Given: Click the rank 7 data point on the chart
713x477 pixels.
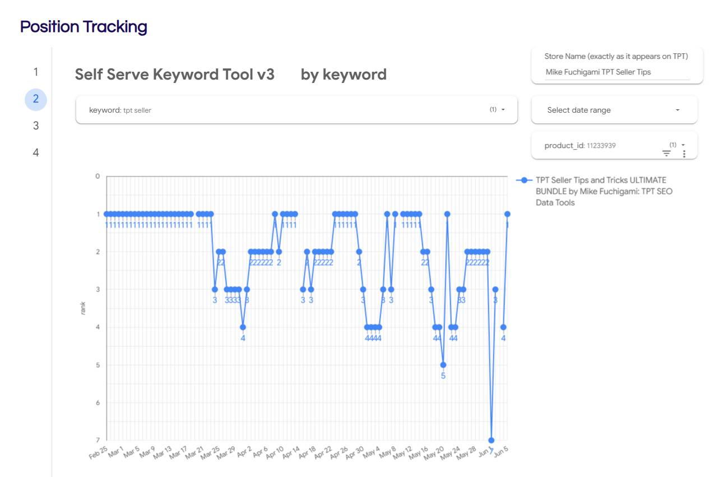Looking at the screenshot, I should tap(491, 440).
